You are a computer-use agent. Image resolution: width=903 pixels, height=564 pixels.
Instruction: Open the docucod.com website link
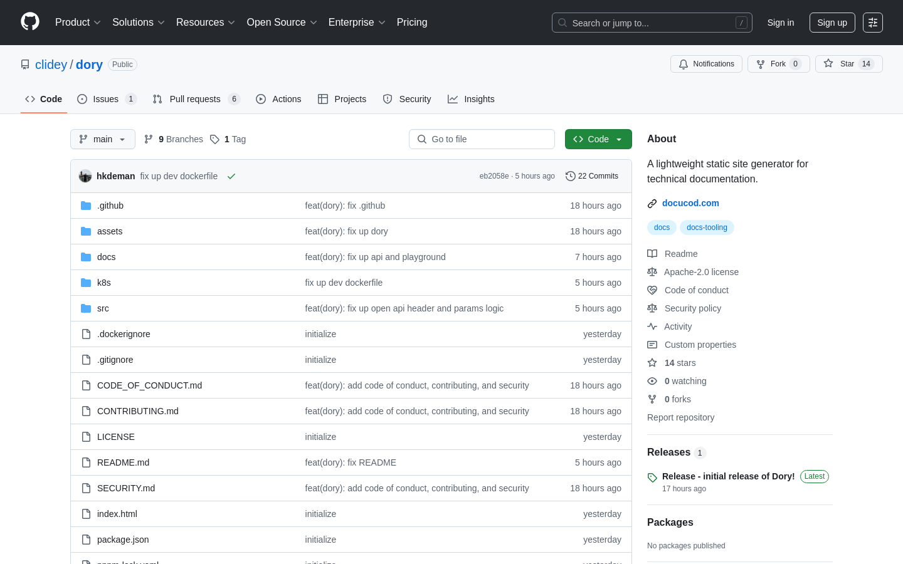pos(690,203)
